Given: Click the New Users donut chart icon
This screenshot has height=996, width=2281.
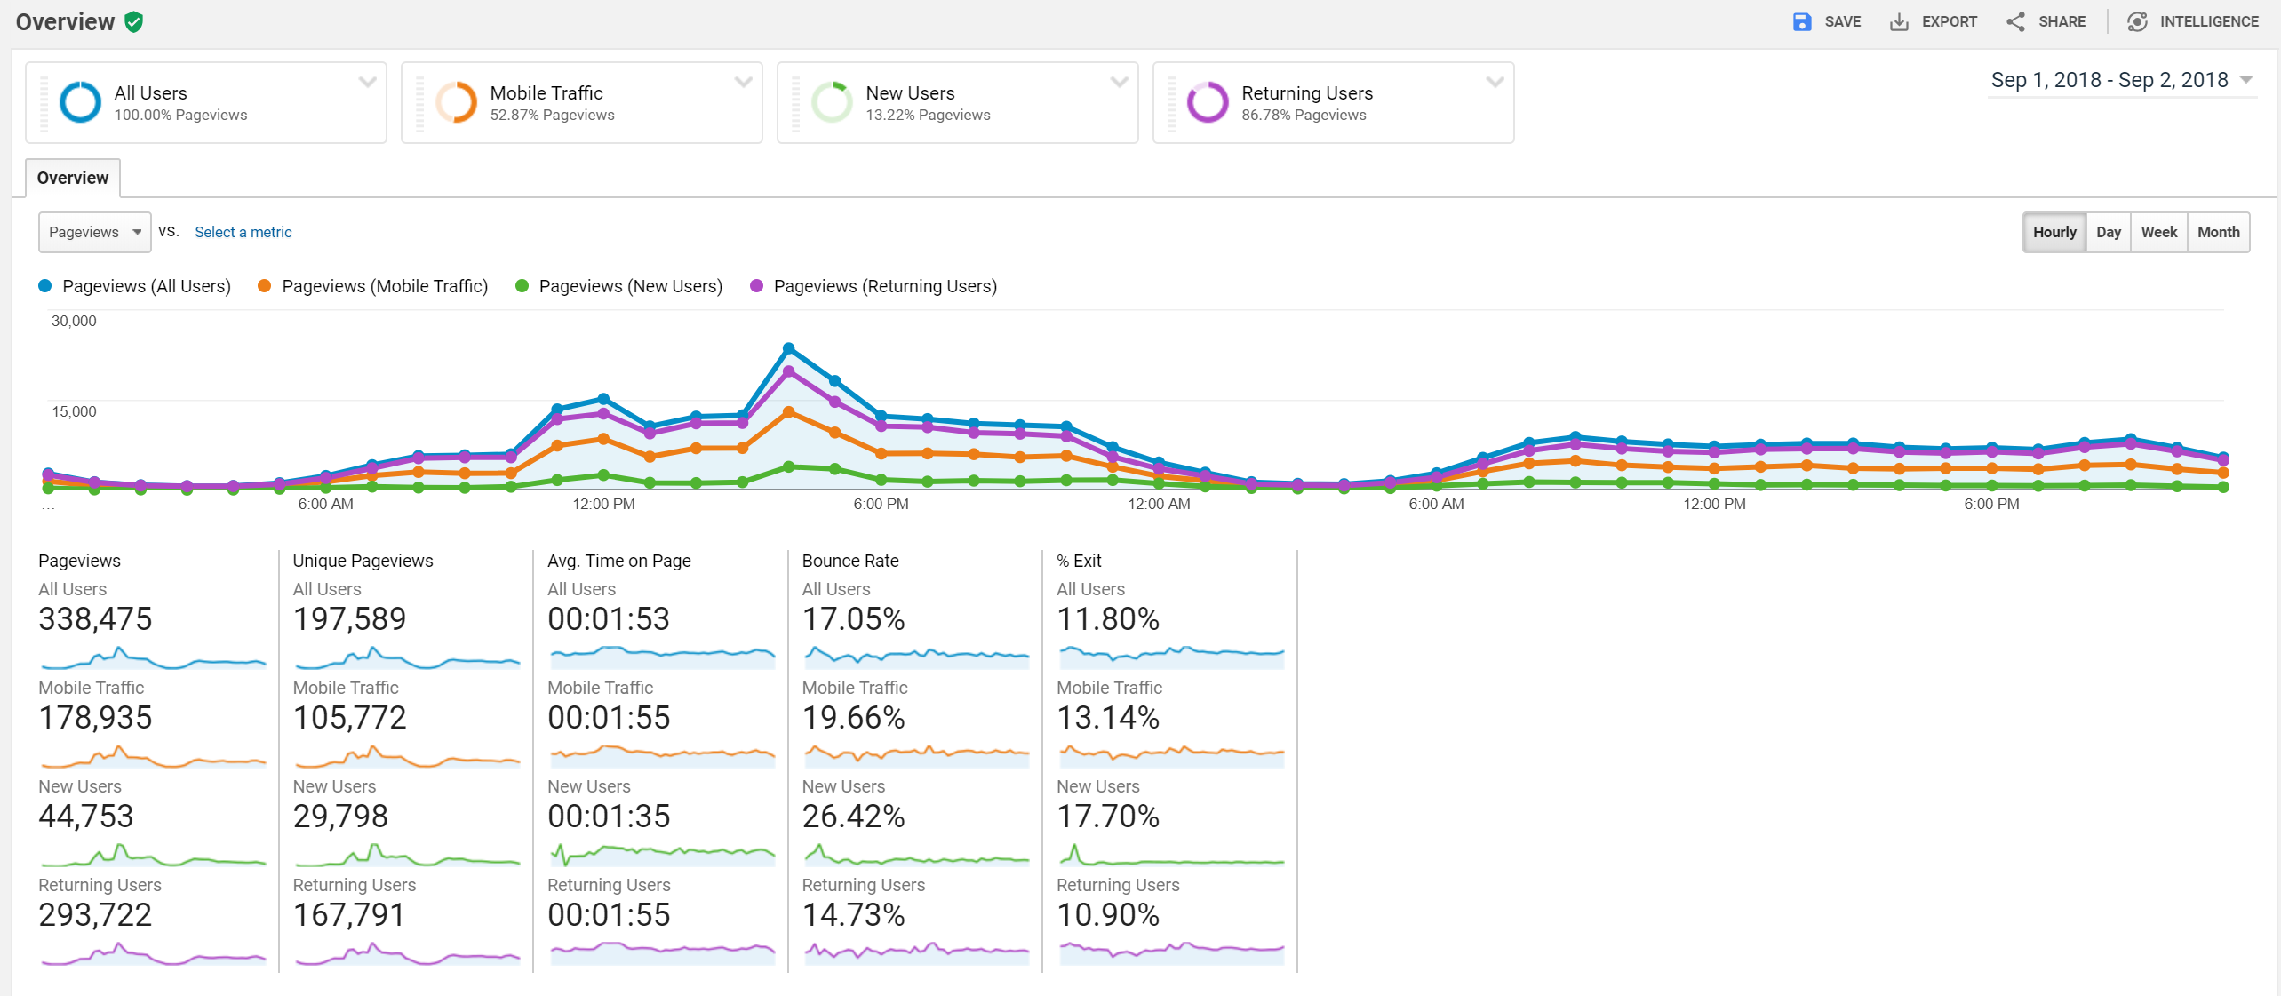Looking at the screenshot, I should 832,101.
